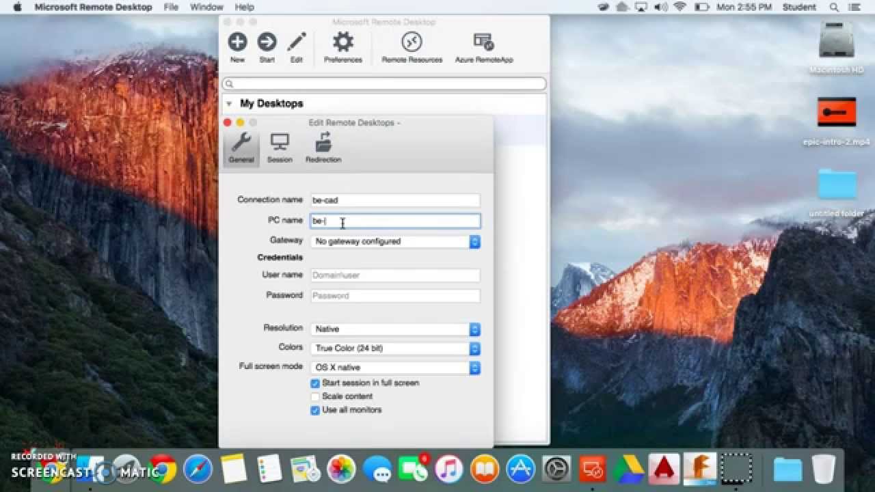Viewport: 875px width, 492px height.
Task: Open the Gateway dropdown
Action: pyautogui.click(x=395, y=241)
